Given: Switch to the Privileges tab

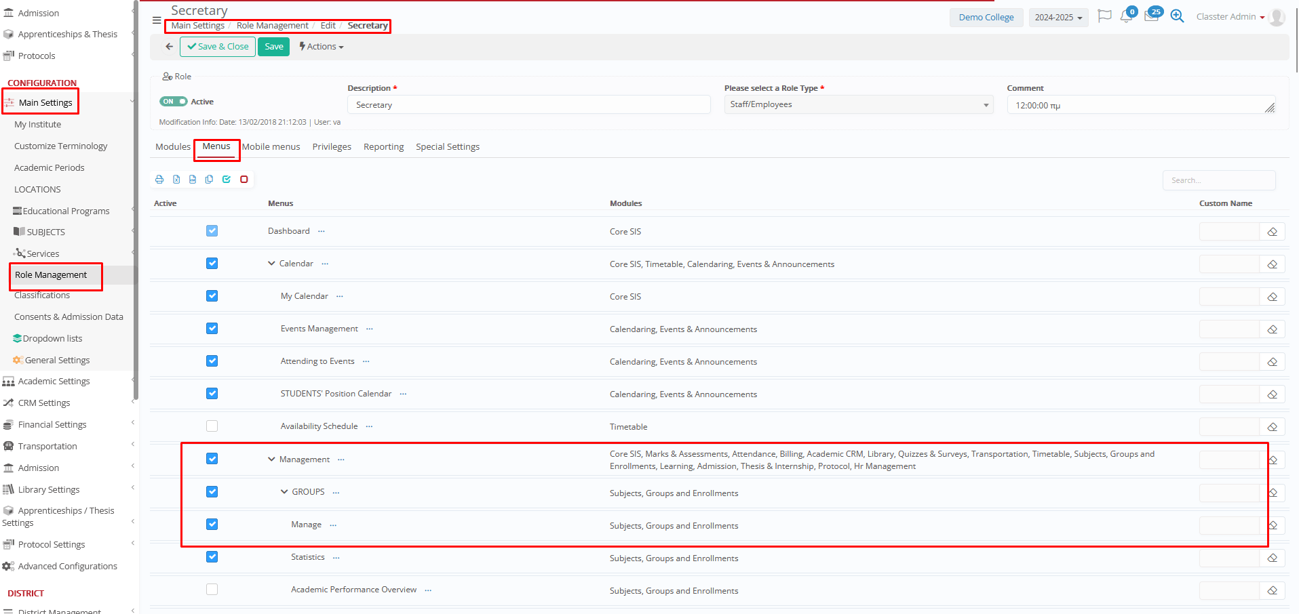Looking at the screenshot, I should [332, 147].
